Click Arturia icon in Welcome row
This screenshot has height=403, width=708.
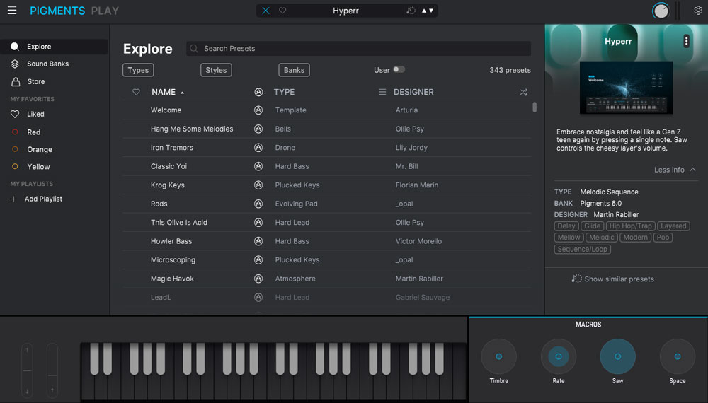(258, 110)
